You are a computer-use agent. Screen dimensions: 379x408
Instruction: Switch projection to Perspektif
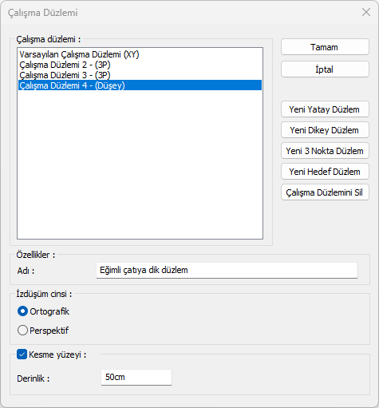(x=22, y=331)
